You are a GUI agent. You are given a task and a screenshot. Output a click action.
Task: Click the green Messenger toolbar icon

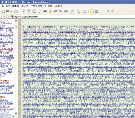coord(108,11)
